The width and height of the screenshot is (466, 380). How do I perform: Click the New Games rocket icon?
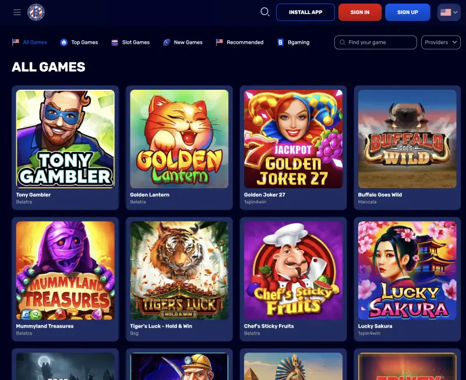coord(167,42)
